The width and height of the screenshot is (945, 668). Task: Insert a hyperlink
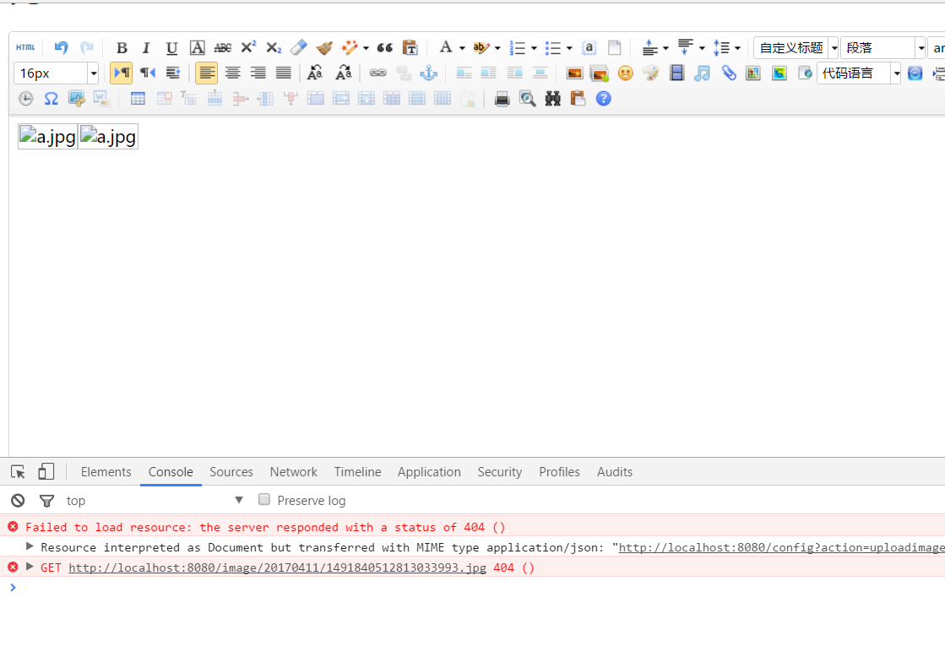(x=377, y=73)
